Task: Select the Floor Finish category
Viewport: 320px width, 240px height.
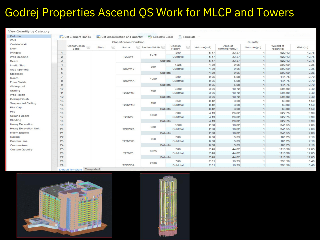Action: pos(18,82)
